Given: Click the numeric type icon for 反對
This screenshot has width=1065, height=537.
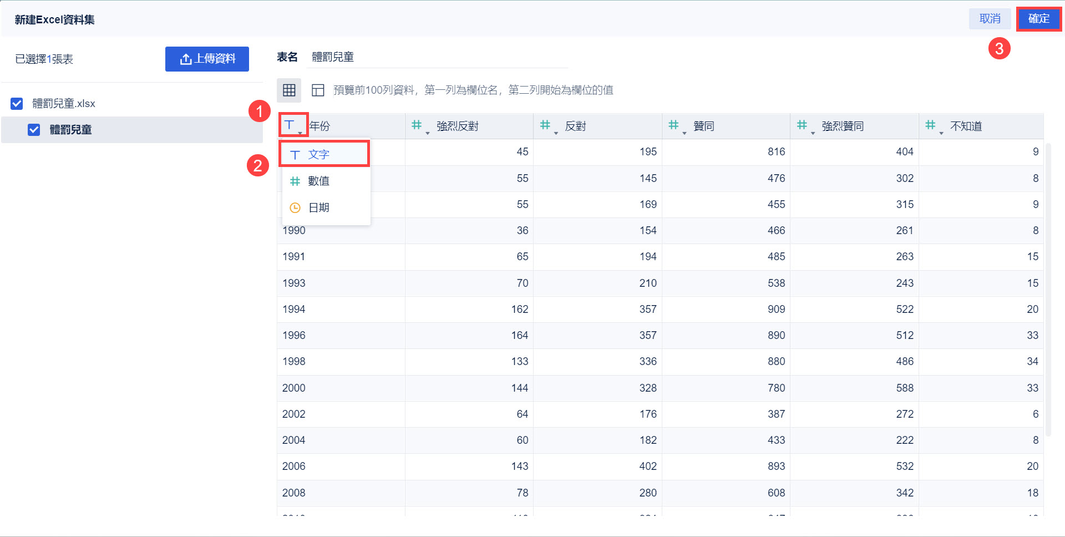Looking at the screenshot, I should point(546,125).
